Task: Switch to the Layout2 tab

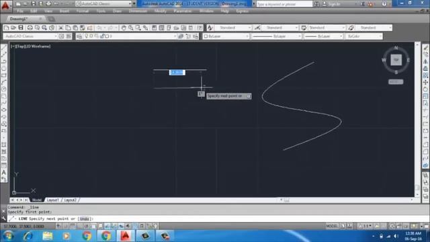Action: coord(70,200)
